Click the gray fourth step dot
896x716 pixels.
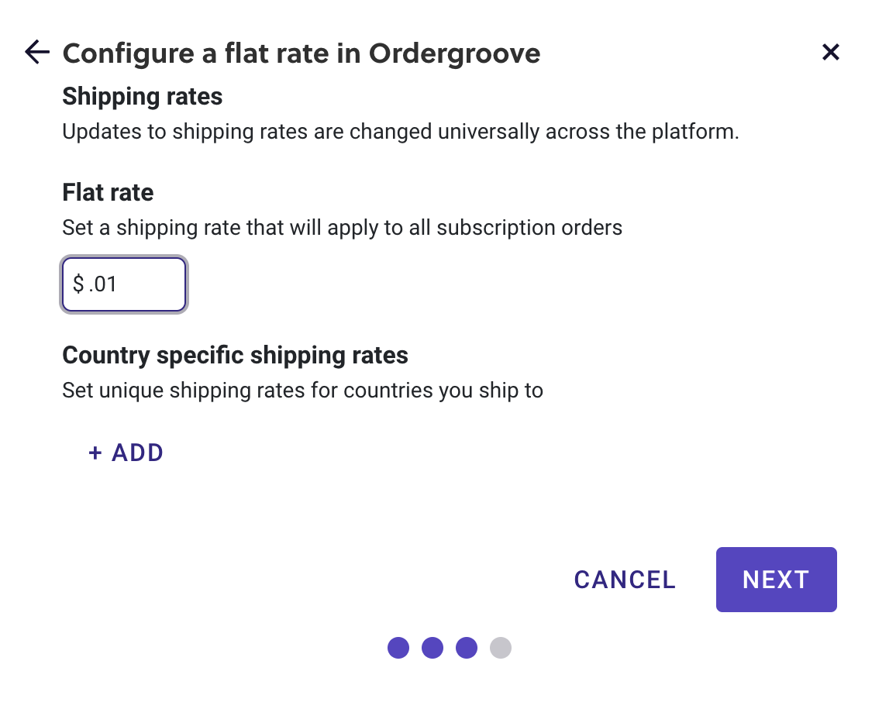point(501,648)
